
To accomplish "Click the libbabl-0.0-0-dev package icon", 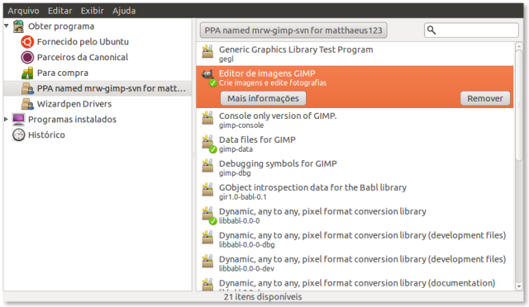I will pos(207,261).
